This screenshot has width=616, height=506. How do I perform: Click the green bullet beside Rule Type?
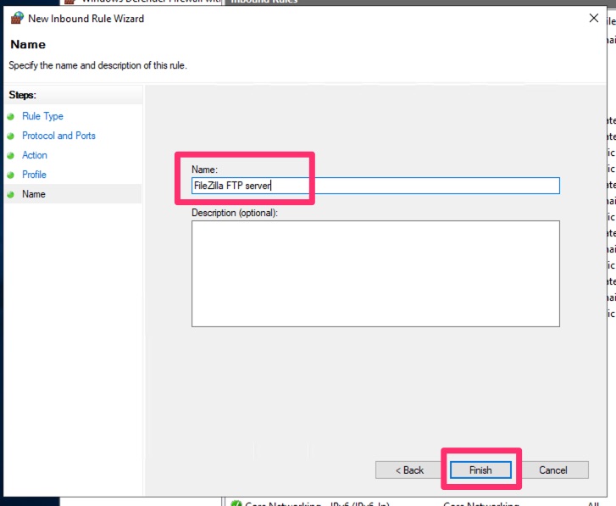tap(11, 116)
